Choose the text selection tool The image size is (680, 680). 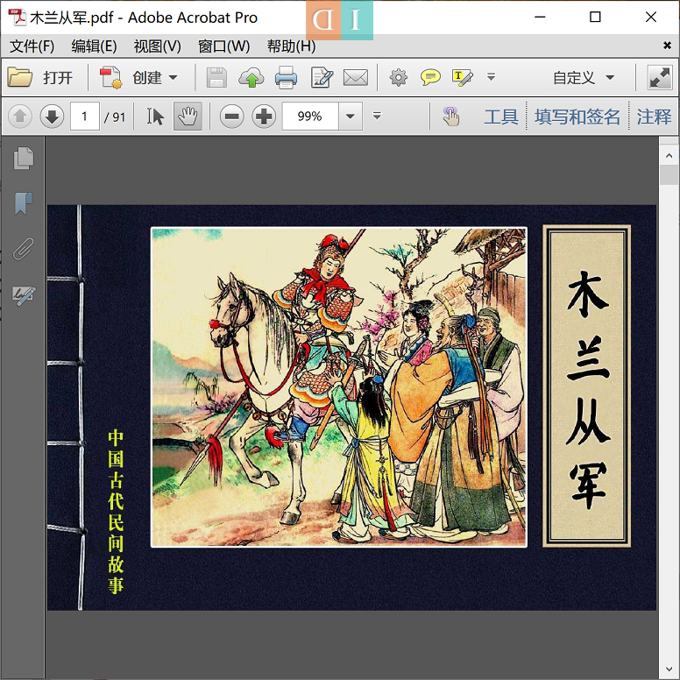(155, 117)
